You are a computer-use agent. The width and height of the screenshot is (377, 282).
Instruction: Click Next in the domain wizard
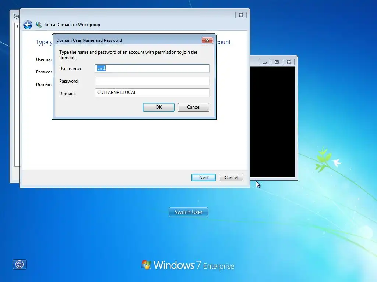(x=203, y=177)
